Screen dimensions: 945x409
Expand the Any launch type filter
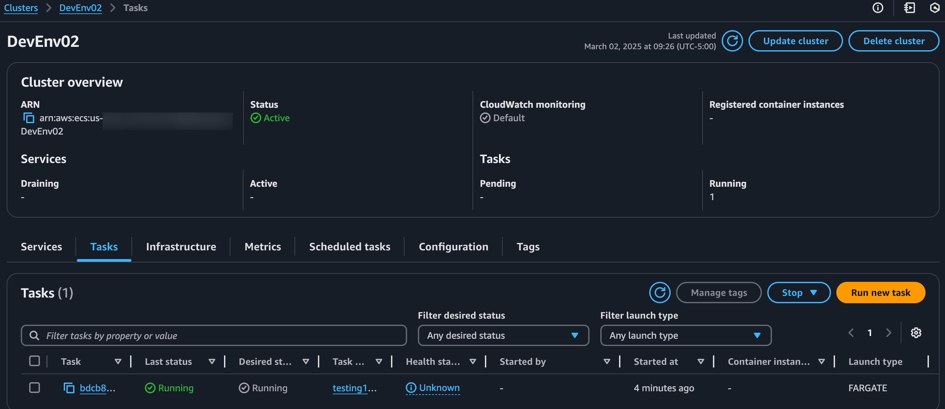(685, 335)
